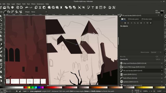Undo the last action
This screenshot has height=93, width=166.
pyautogui.click(x=27, y=7)
